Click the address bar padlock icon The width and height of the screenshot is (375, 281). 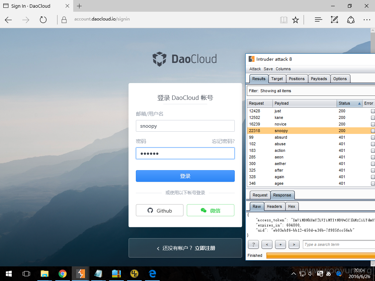[x=64, y=20]
